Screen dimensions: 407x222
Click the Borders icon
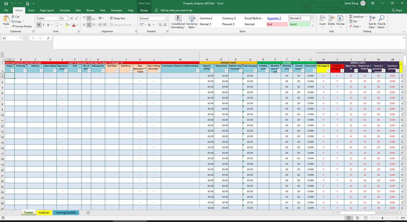[57, 25]
